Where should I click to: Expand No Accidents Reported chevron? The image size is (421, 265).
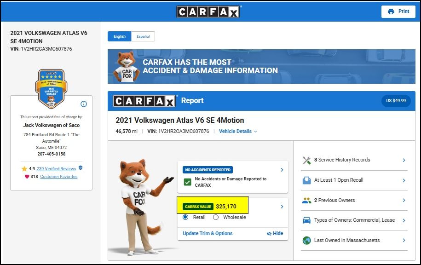[282, 170]
